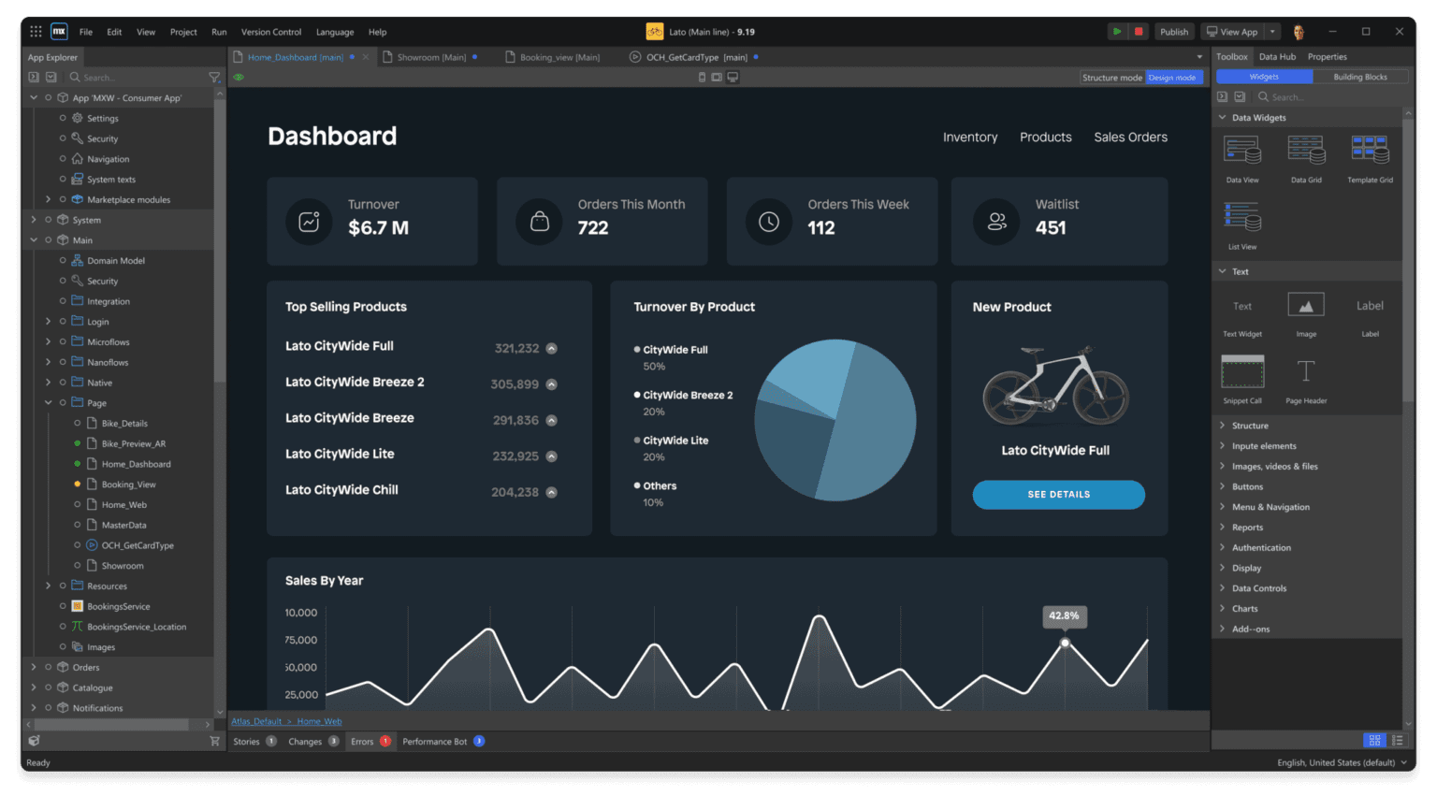Click the SEE DETAILS button
Screen dimensions: 1437x796
(1058, 495)
